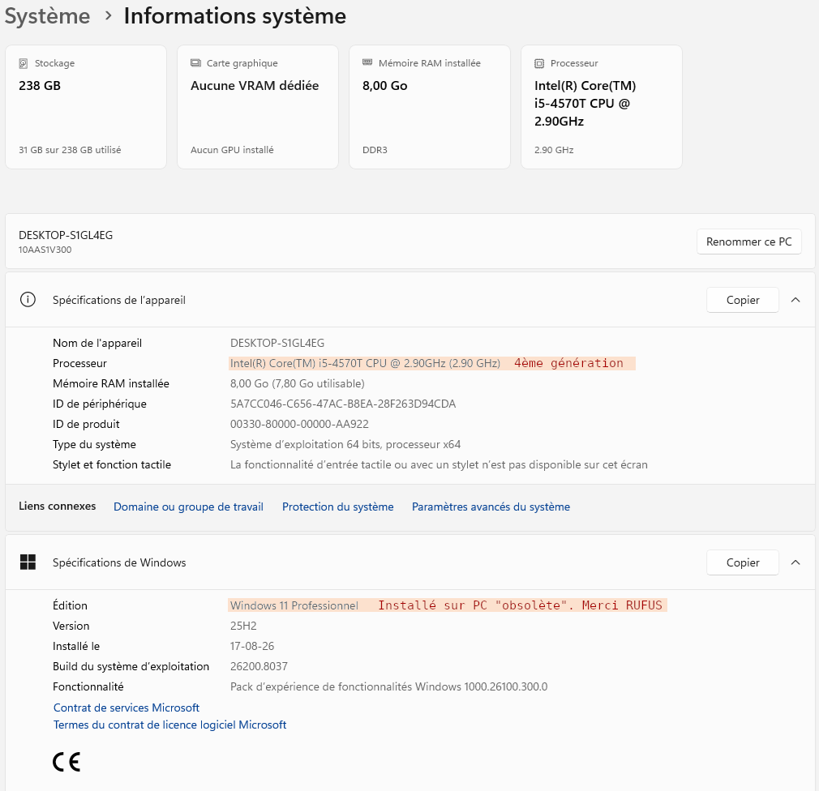Viewport: 819px width, 791px height.
Task: Click the Mémoire RAM installée icon
Action: pyautogui.click(x=367, y=62)
